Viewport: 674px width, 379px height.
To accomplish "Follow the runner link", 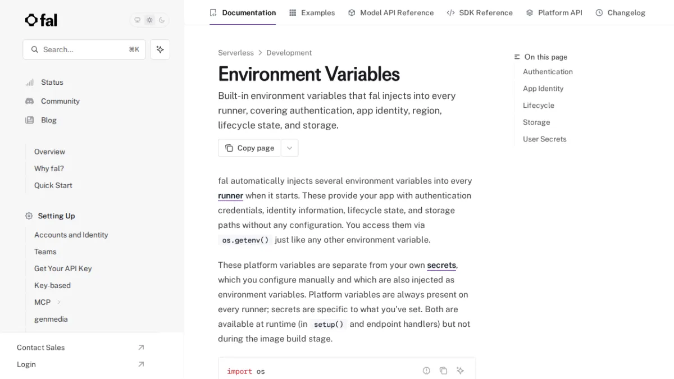I will tap(230, 196).
